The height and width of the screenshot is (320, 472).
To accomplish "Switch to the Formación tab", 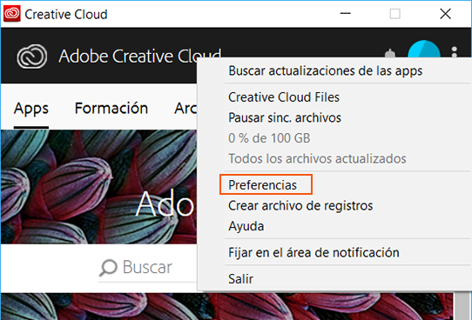I will point(111,108).
